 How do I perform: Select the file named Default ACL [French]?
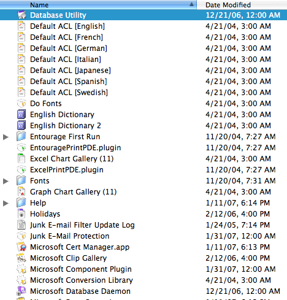(x=66, y=37)
